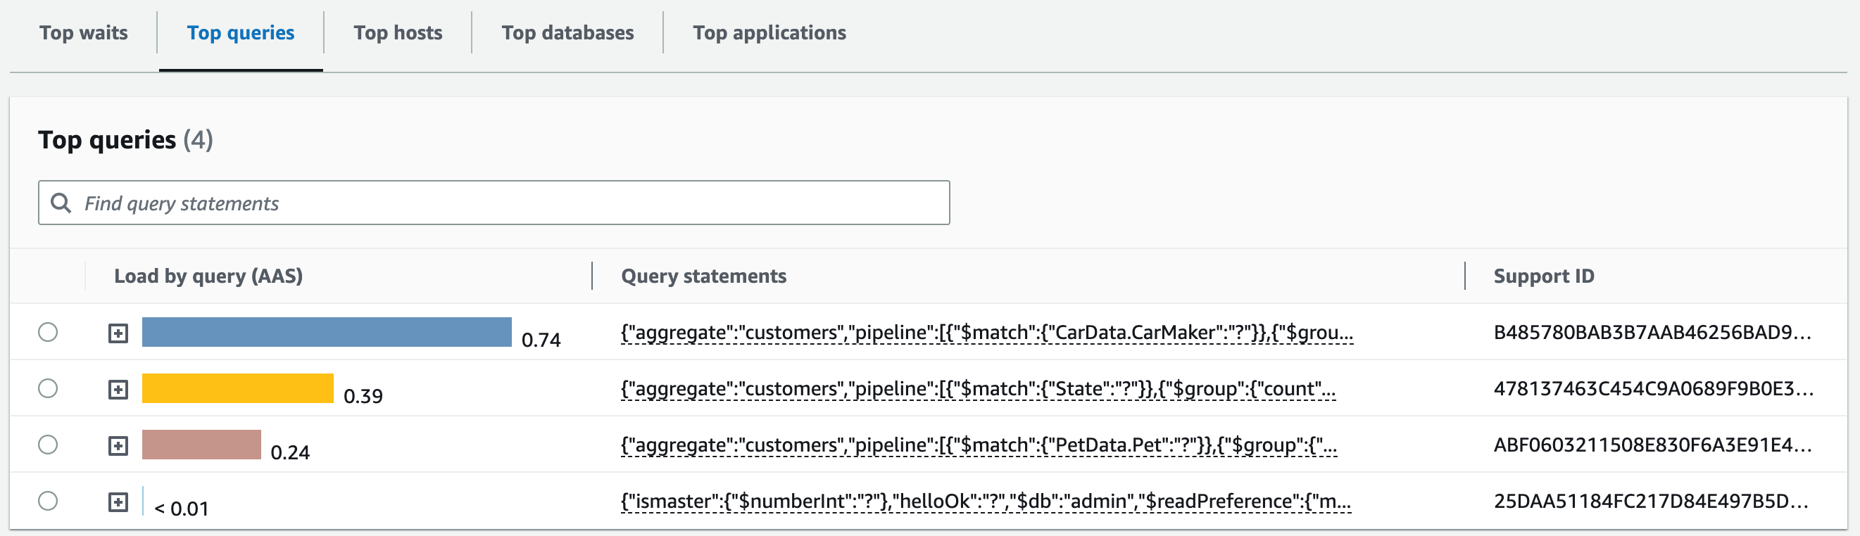Expand the 0.39 load query row
This screenshot has height=536, width=1860.
click(x=118, y=390)
